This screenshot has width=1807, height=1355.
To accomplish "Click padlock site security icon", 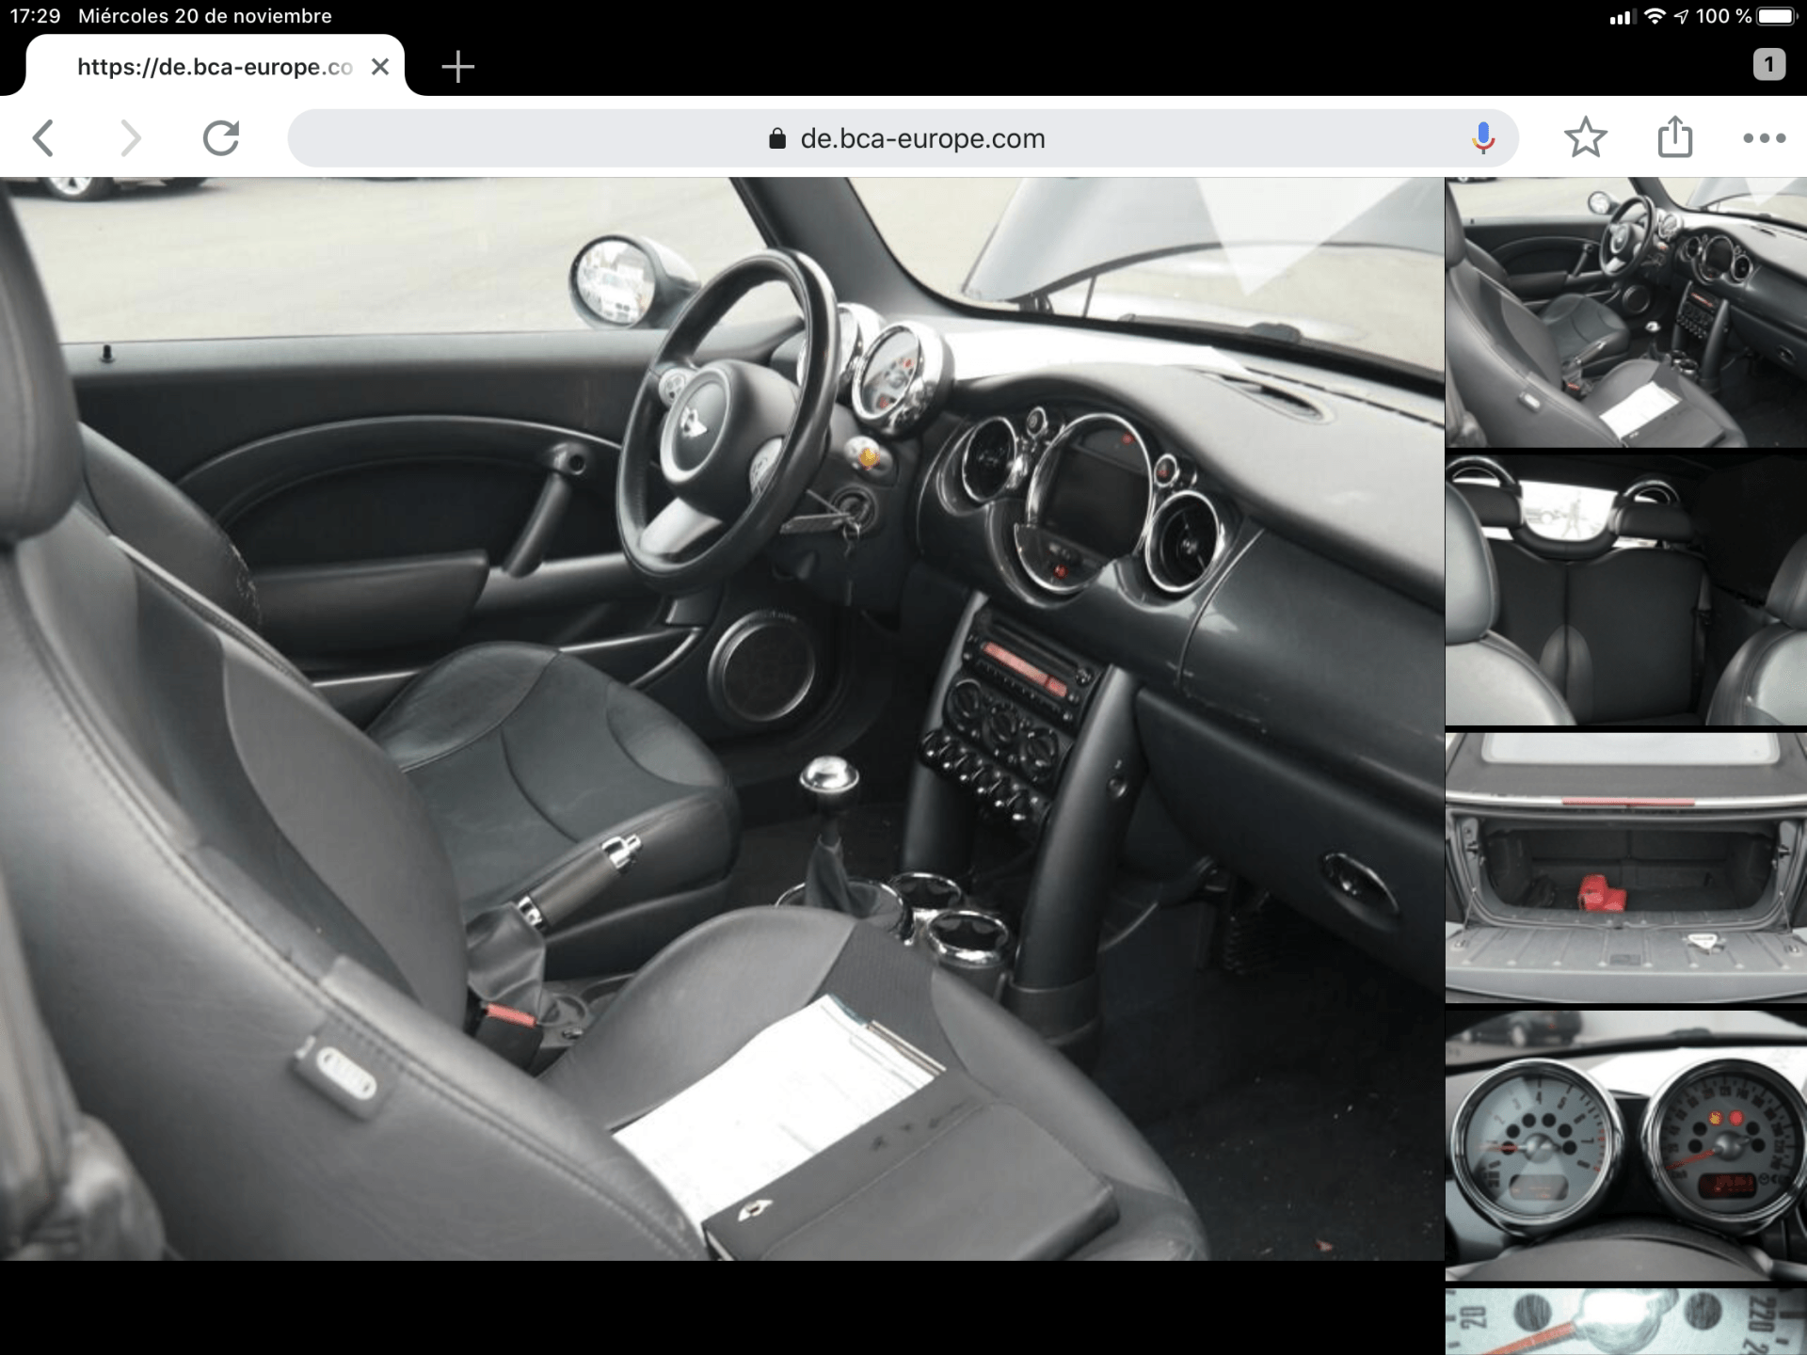I will [777, 139].
